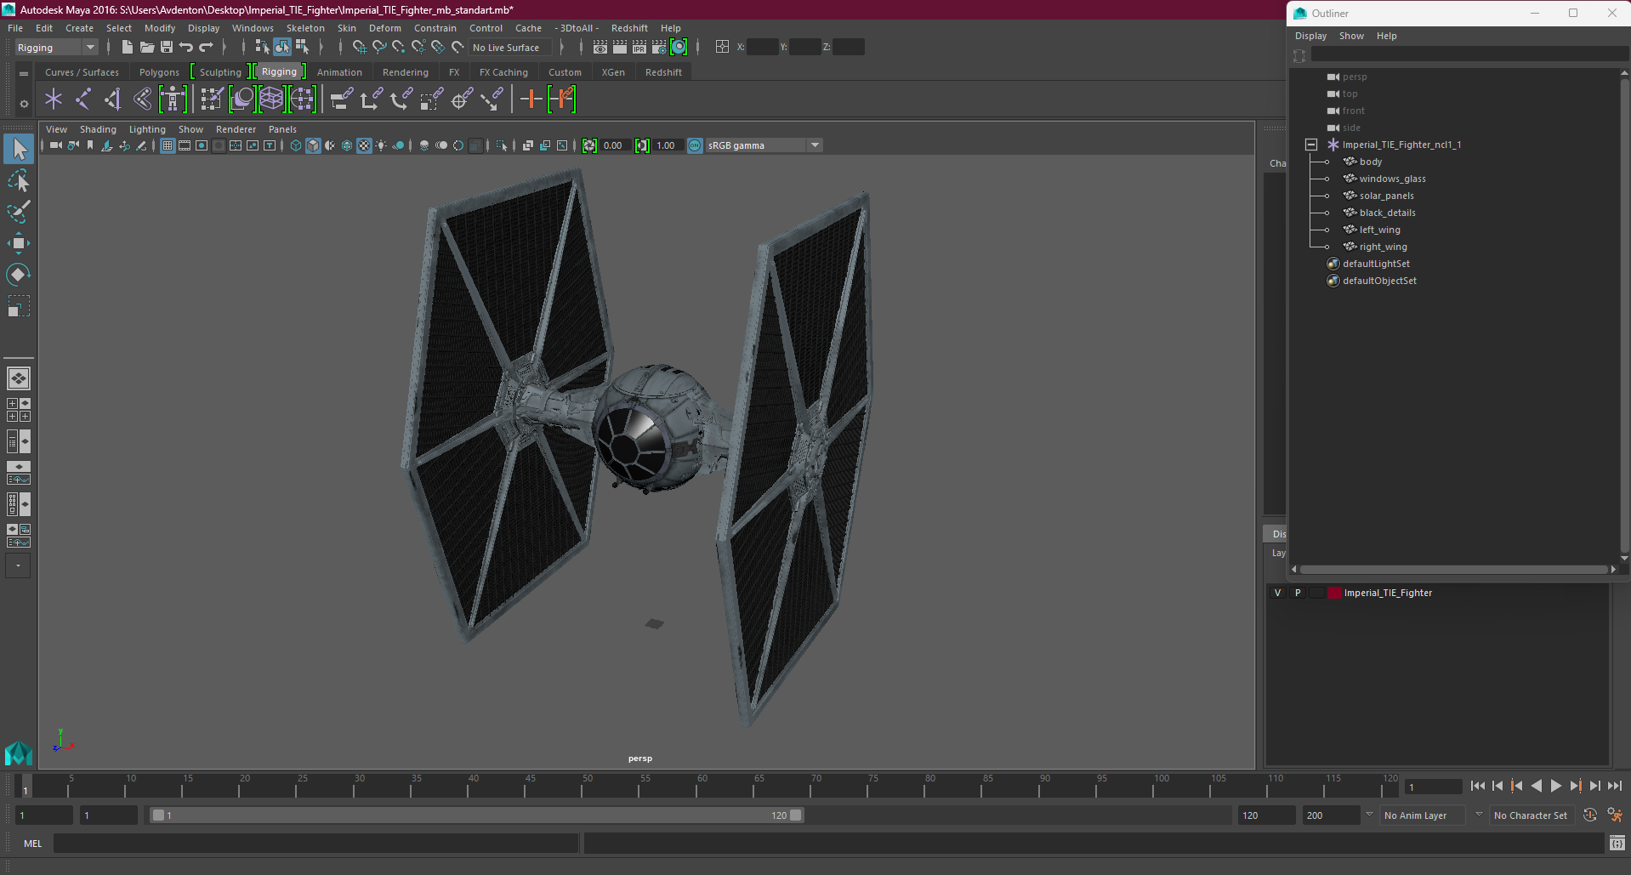Save the scene with the disk icon
This screenshot has width=1631, height=875.
[x=167, y=48]
